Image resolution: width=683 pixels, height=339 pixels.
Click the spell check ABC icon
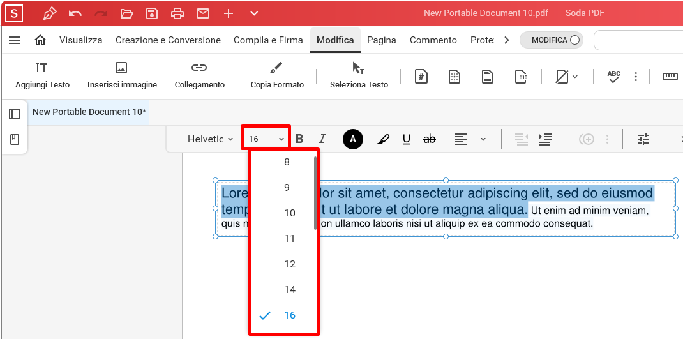coord(613,77)
